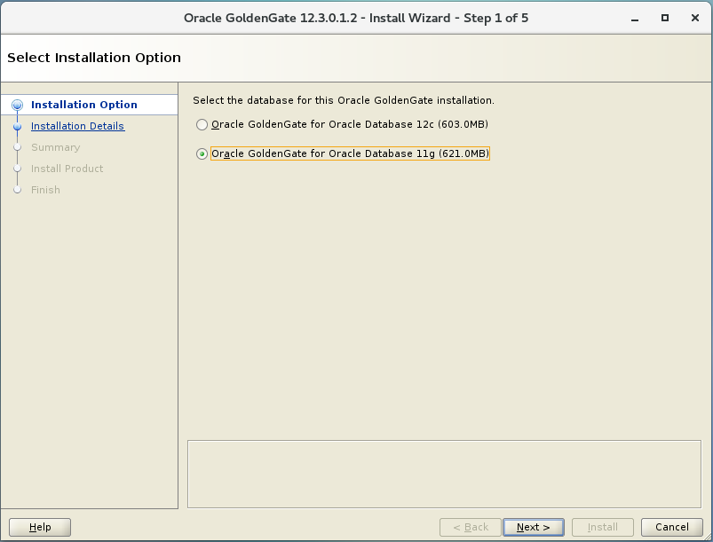Image resolution: width=713 pixels, height=542 pixels.
Task: Open Help for the installer
Action: [x=40, y=527]
